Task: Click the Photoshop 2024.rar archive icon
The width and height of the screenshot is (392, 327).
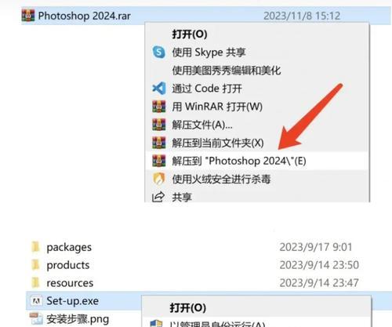Action: pos(28,16)
